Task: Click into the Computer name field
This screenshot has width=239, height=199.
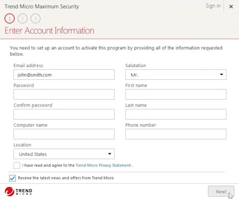Action: pos(64,134)
